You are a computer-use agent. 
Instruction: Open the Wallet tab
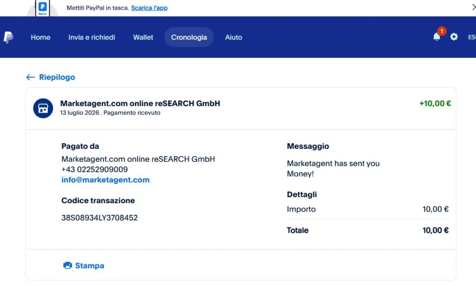143,37
